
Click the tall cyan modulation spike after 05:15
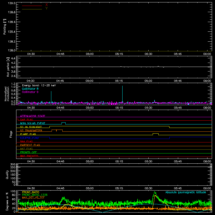(123, 94)
